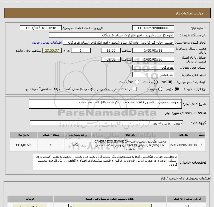This screenshot has width=214, height=207.
Task: Click the اطلاعات مجوزهای ارائه خدمت / کالا heading
Action: (x=185, y=178)
